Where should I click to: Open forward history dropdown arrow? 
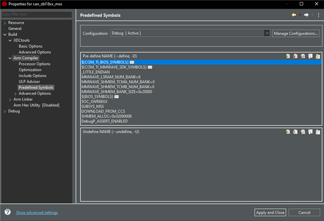click(x=312, y=15)
